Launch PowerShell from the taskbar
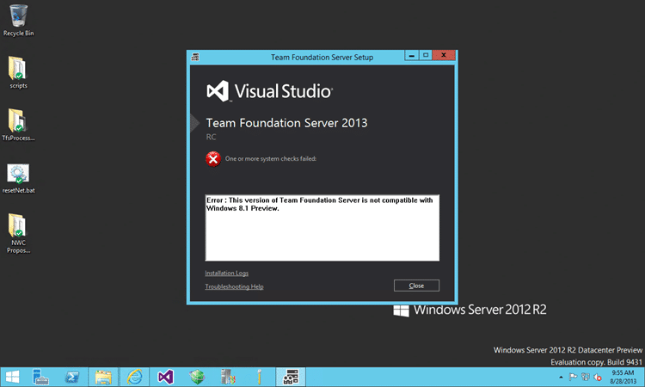This screenshot has height=387, width=645. [72, 377]
